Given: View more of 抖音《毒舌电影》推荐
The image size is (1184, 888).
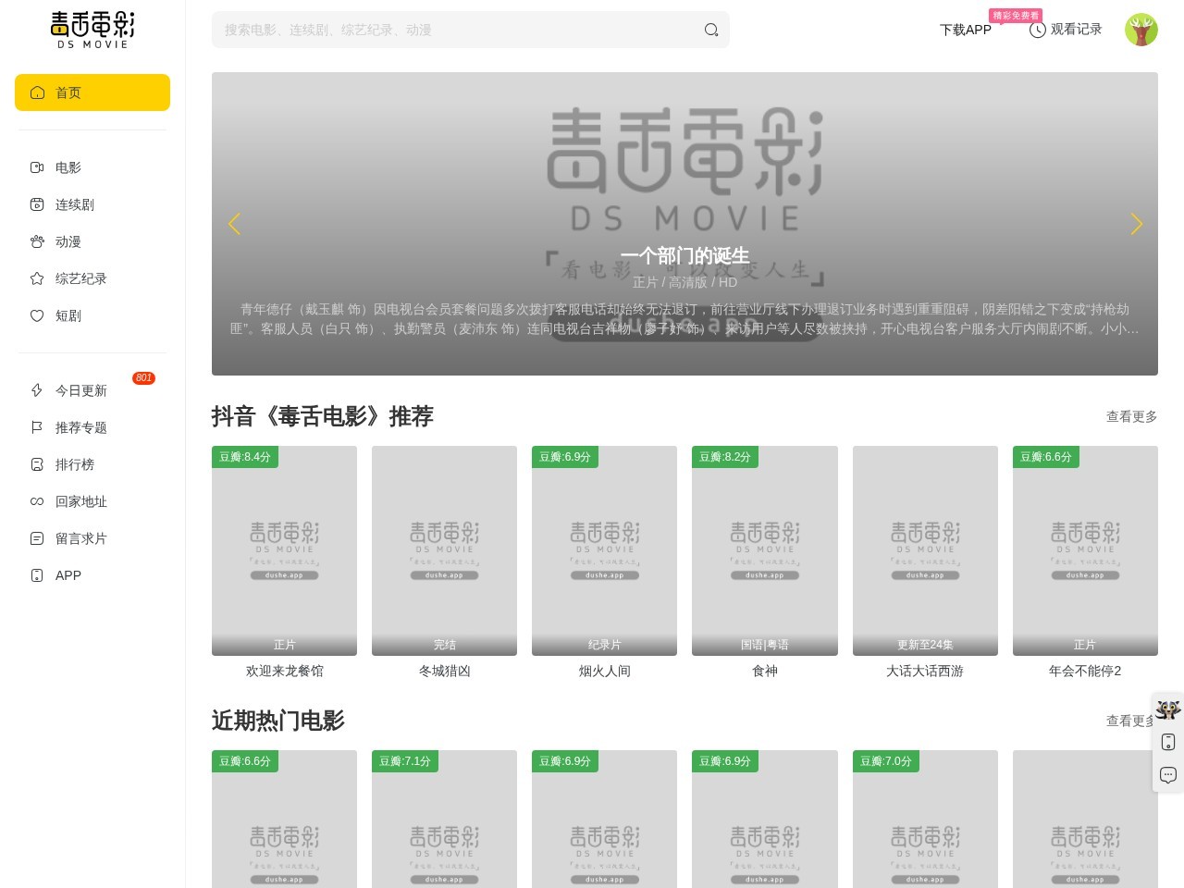Looking at the screenshot, I should point(1131,416).
